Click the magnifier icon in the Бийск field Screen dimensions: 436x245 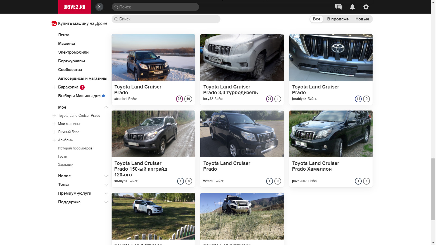tap(116, 19)
